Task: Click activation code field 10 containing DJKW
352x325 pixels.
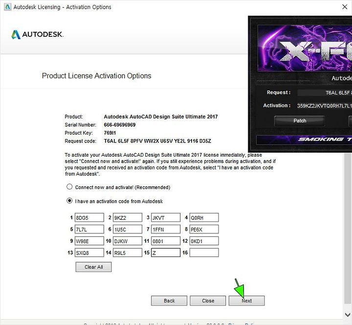Action: tap(128, 241)
